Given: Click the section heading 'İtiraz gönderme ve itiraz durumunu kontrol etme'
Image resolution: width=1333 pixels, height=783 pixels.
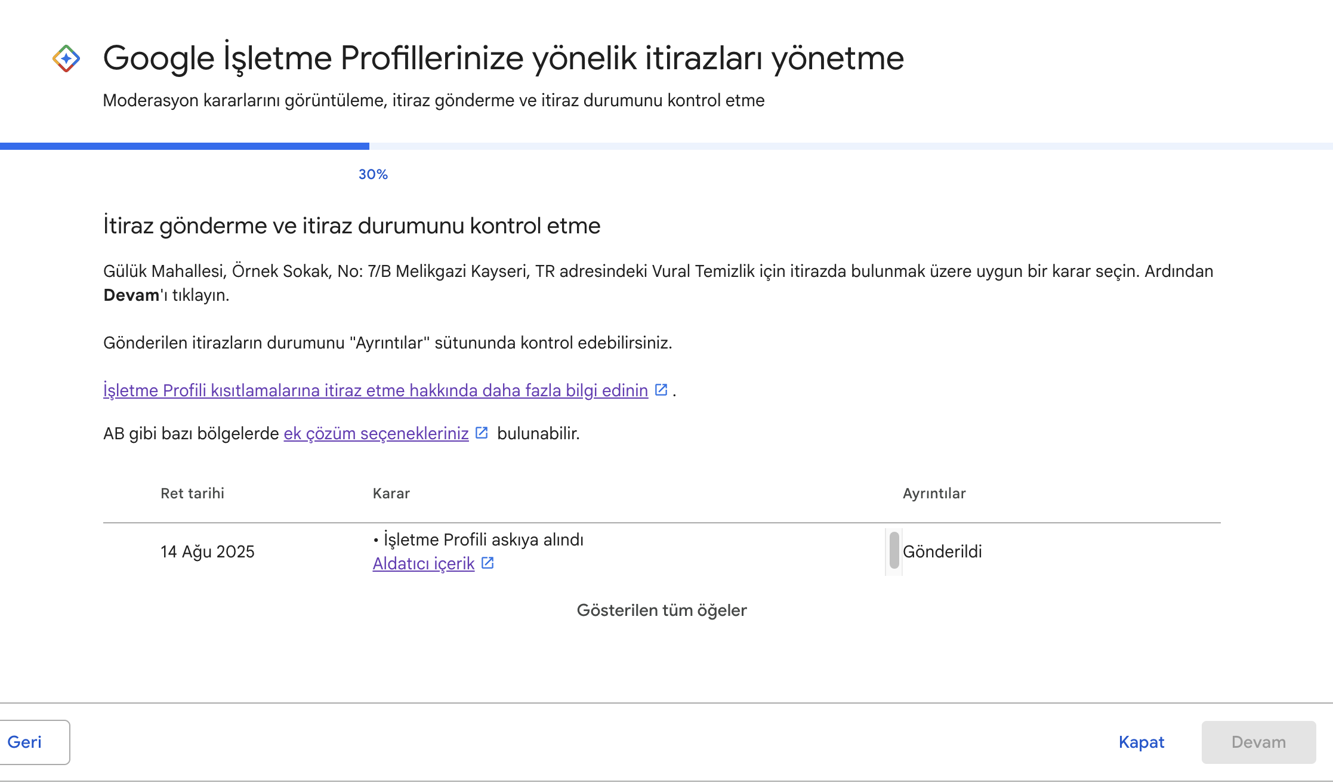Looking at the screenshot, I should click(x=352, y=226).
